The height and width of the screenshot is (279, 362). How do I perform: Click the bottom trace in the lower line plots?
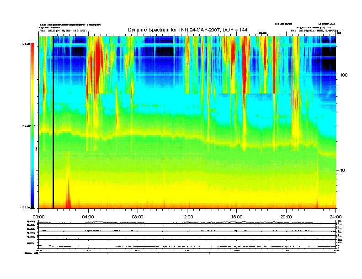click(x=187, y=246)
